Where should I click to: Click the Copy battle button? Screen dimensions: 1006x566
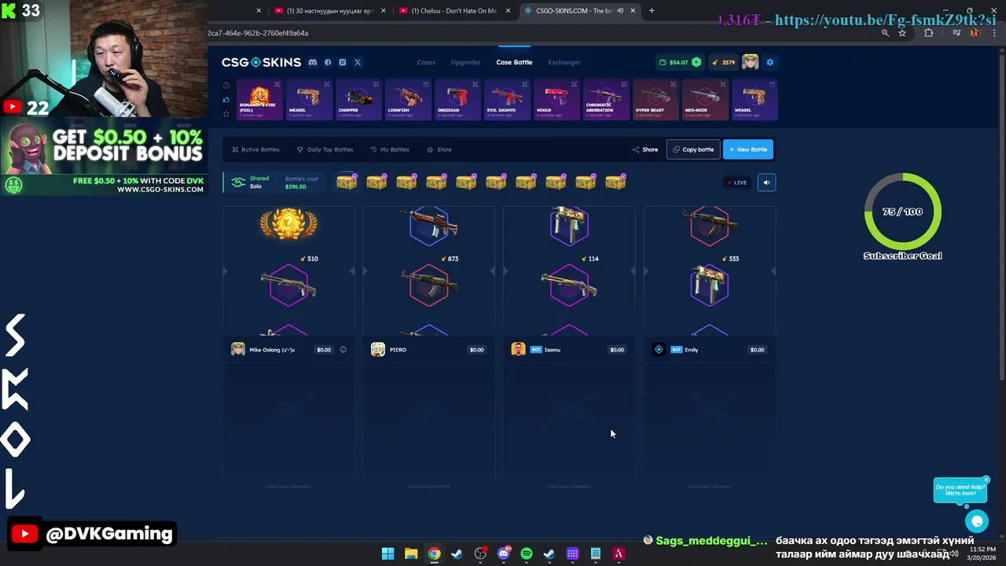(693, 149)
